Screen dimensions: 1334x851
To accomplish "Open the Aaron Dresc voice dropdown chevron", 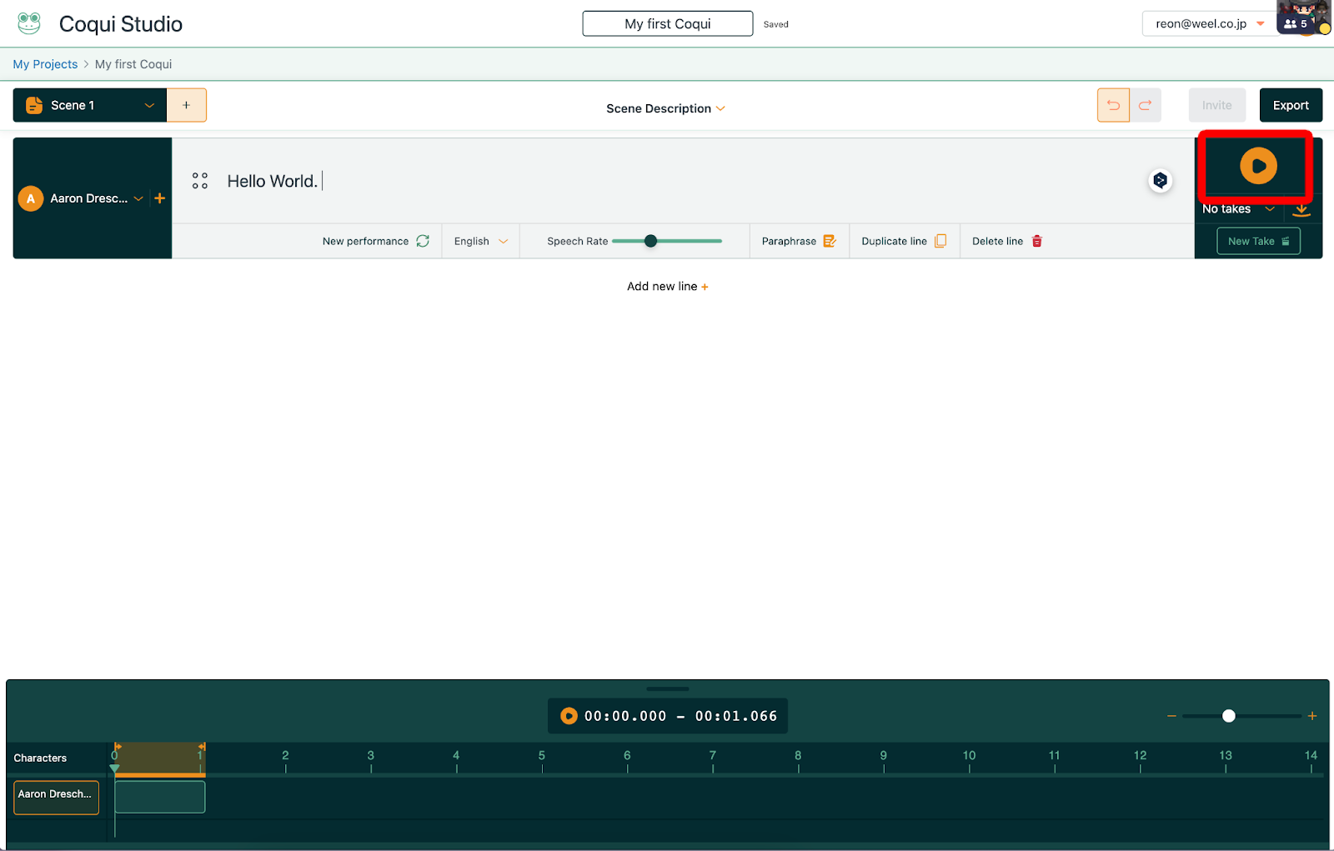I will (x=138, y=198).
